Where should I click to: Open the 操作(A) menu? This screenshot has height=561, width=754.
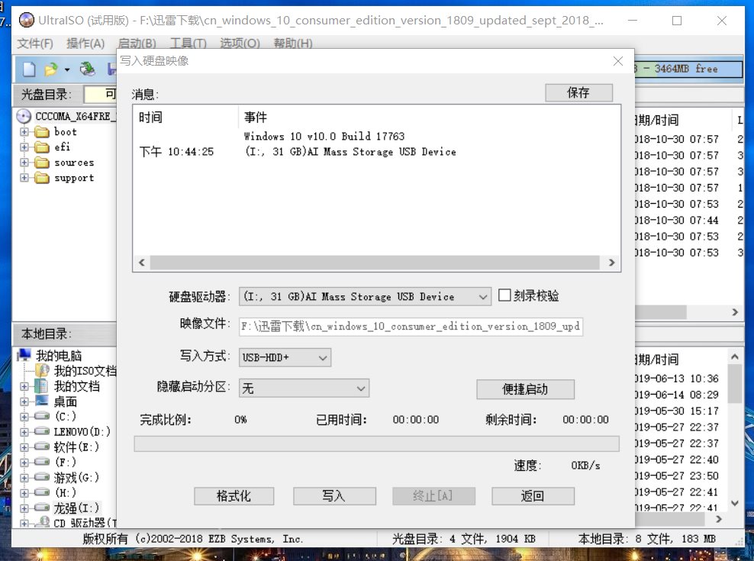(x=85, y=44)
